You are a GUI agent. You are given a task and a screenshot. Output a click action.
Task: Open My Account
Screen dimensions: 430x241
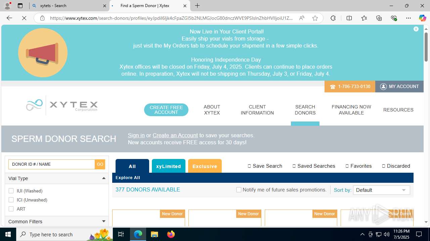click(399, 86)
